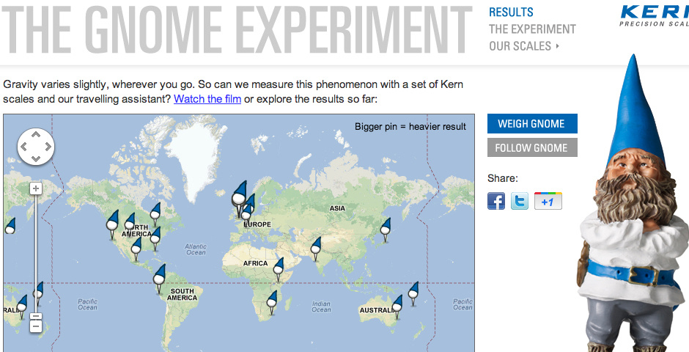Pan the map up with arrow
689x352 pixels.
[36, 135]
